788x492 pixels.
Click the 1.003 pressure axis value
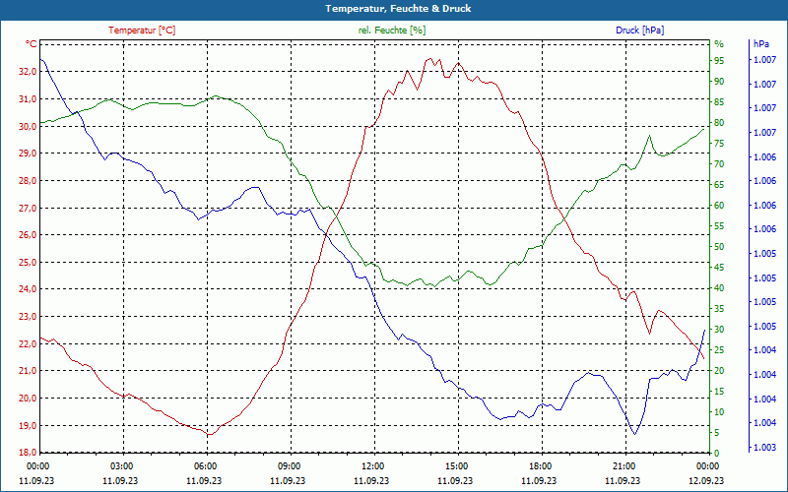[764, 448]
